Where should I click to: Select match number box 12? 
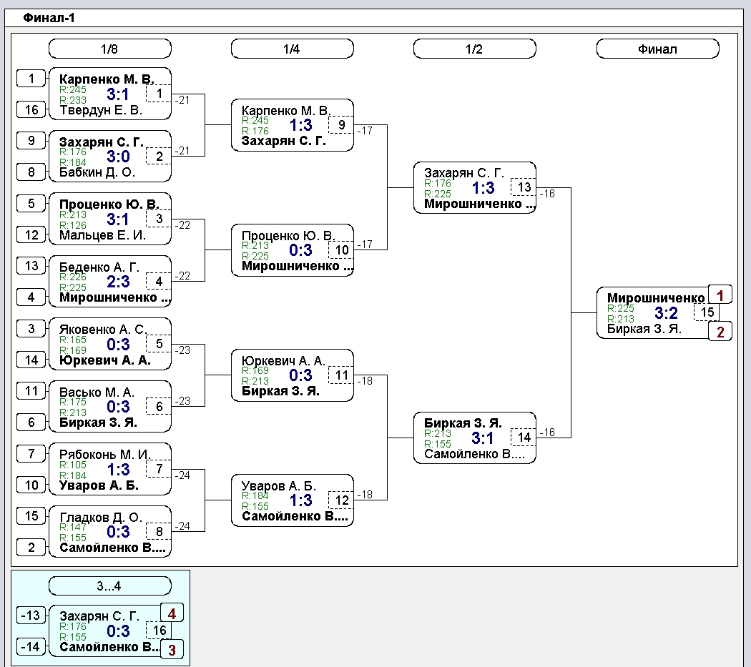[341, 500]
